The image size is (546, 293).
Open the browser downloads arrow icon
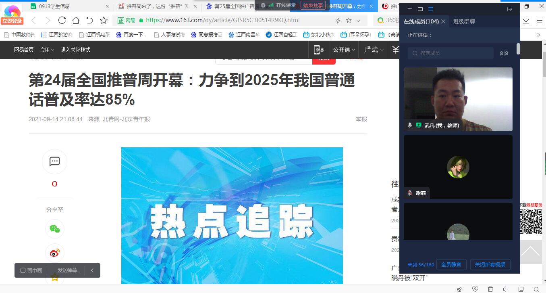click(526, 21)
